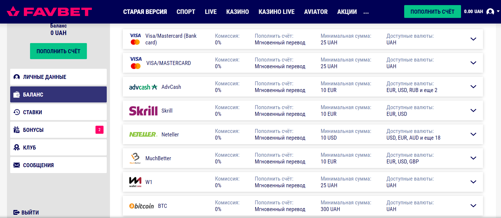Click the VISA/MASTERCARD row logo
This screenshot has height=218, width=501.
pos(136,63)
